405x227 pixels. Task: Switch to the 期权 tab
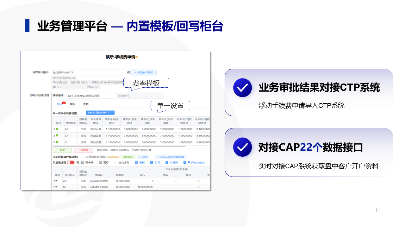(72, 104)
